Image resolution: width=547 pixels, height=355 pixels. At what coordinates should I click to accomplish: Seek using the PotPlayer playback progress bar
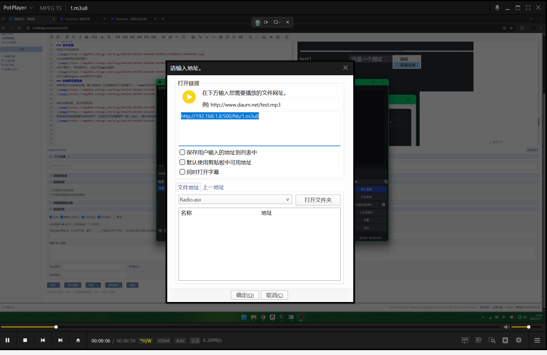coord(250,327)
